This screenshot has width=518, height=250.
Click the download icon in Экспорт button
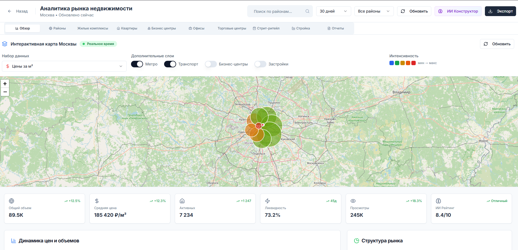(490, 11)
